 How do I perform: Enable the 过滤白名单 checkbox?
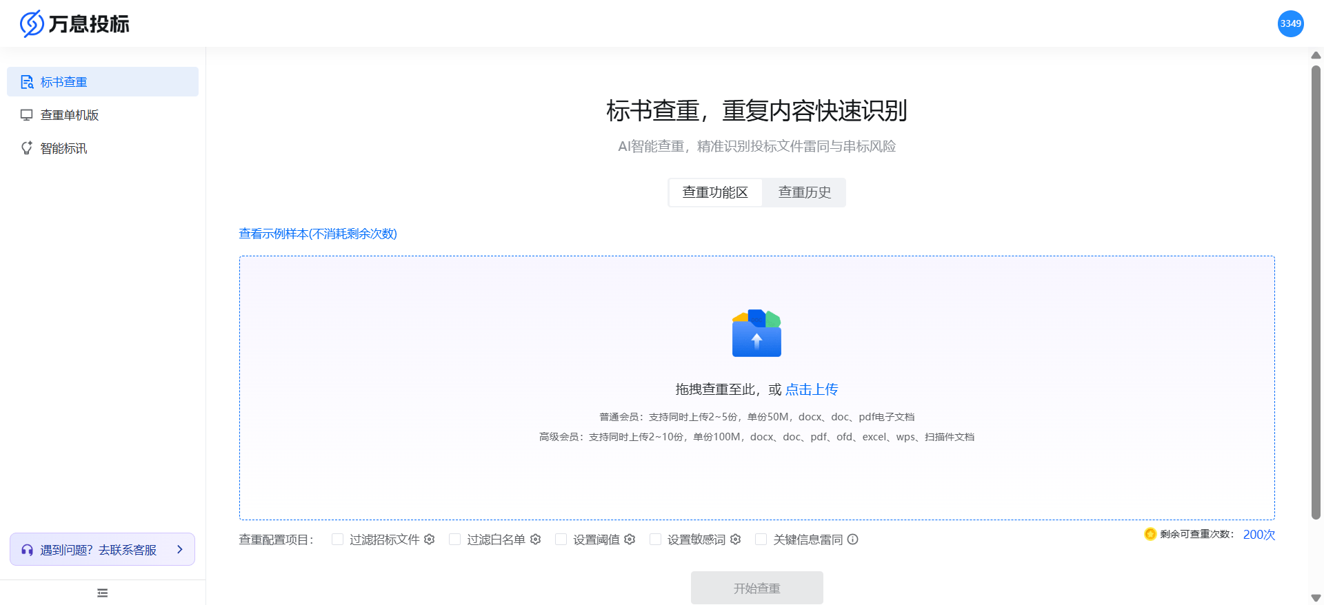pyautogui.click(x=454, y=539)
